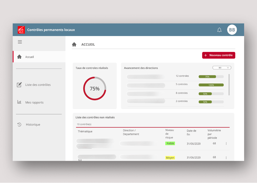Viewport: 257px width, 183px height.
Task: Open row options for the Faible risk control
Action: 226,144
